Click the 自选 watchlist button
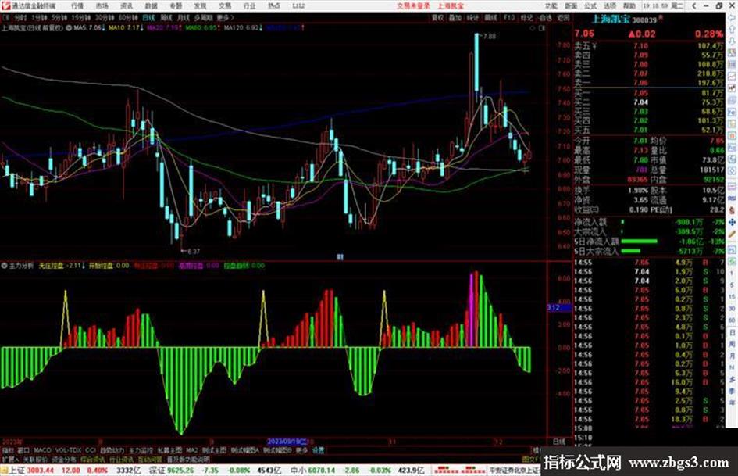 [545, 17]
